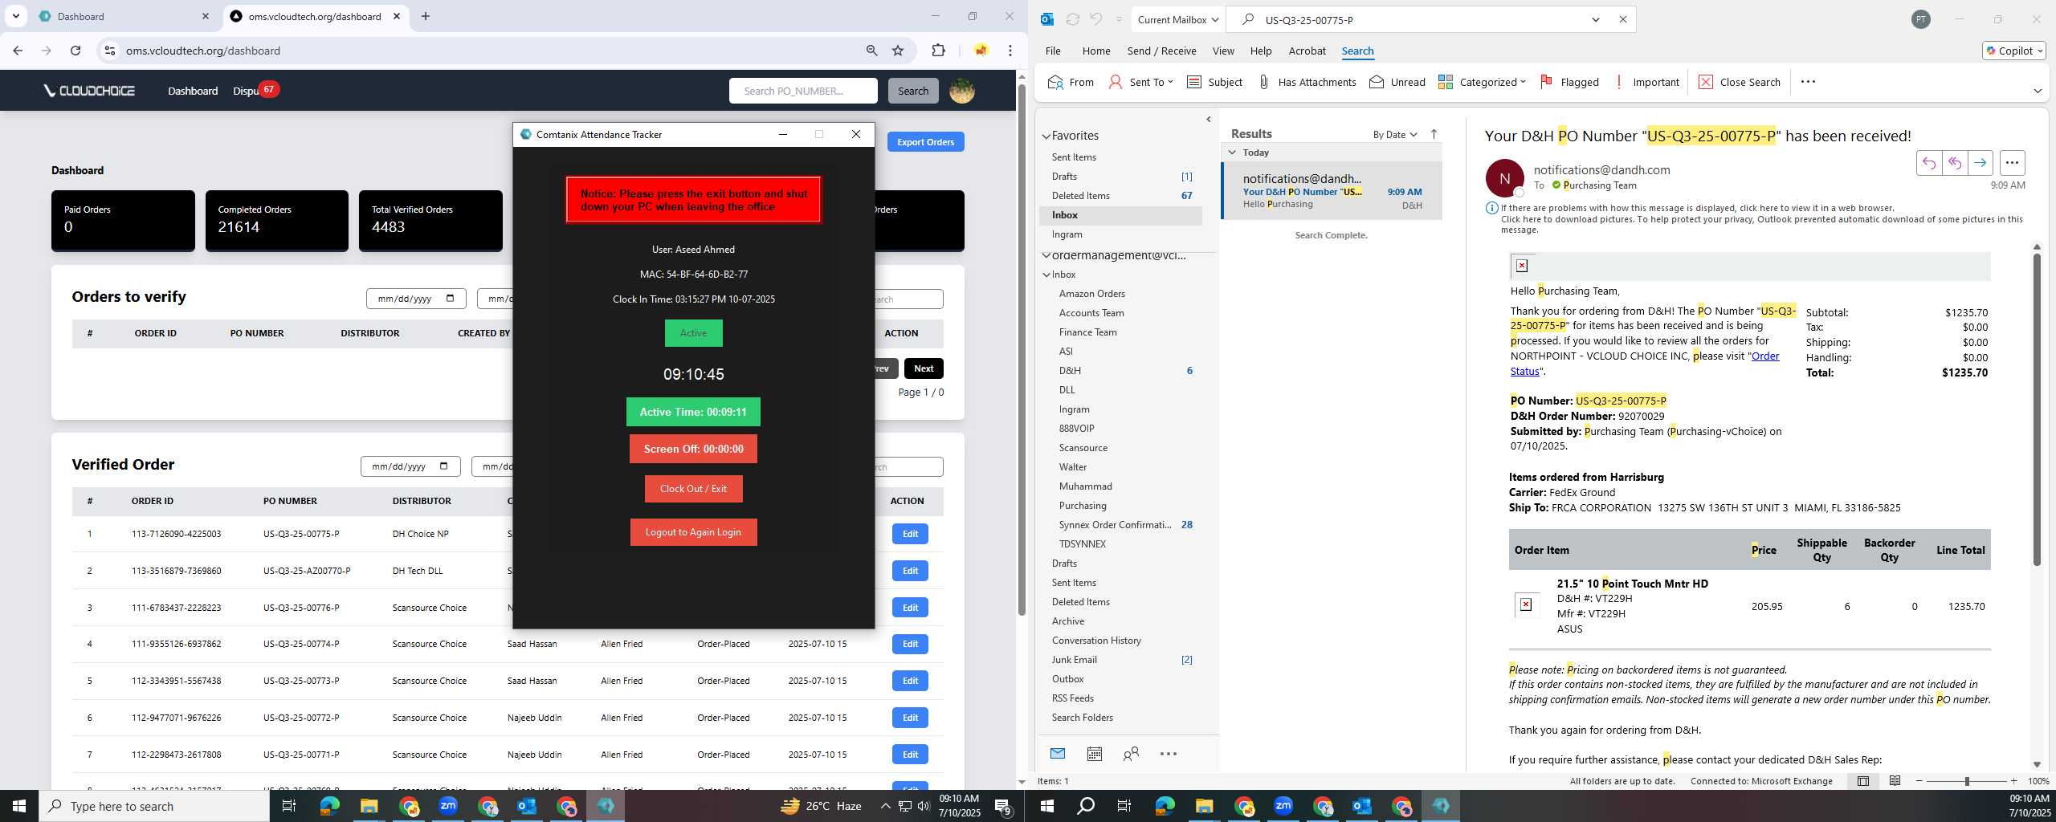Click Export Orders button
The height and width of the screenshot is (822, 2056).
925,142
